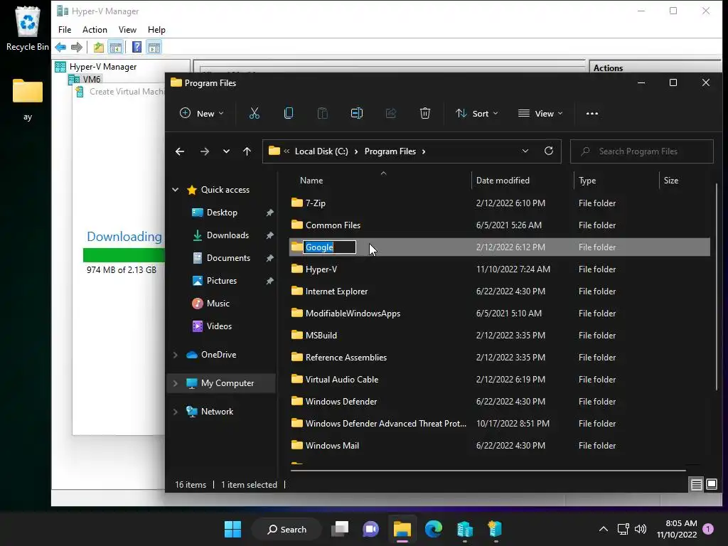Screen dimensions: 728x546
Task: Click the Copy icon in File Explorer toolbar
Action: click(x=289, y=113)
